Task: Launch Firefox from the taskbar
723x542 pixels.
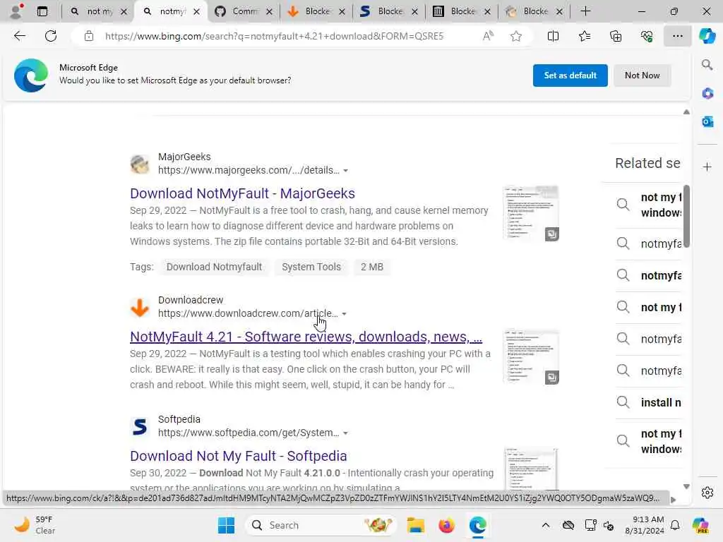Action: click(446, 525)
